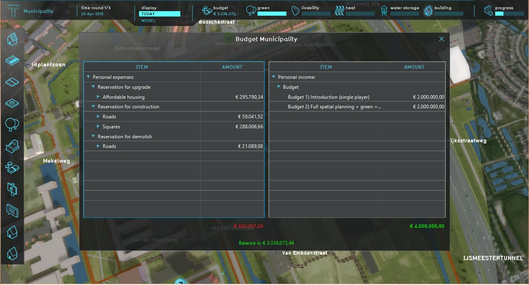Click the water tower icon for water storage
The width and height of the screenshot is (529, 285).
pyautogui.click(x=384, y=10)
